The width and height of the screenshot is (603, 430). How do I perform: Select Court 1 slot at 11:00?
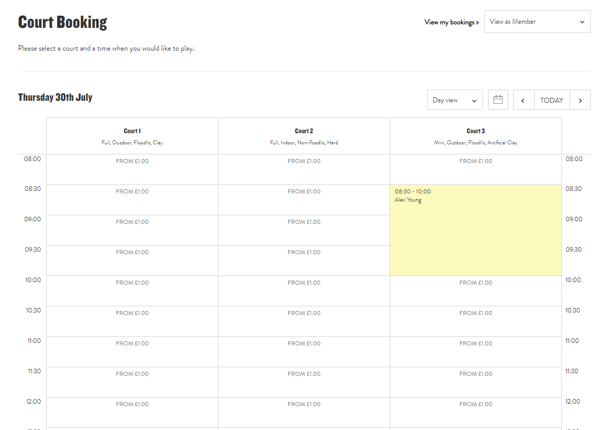click(132, 351)
